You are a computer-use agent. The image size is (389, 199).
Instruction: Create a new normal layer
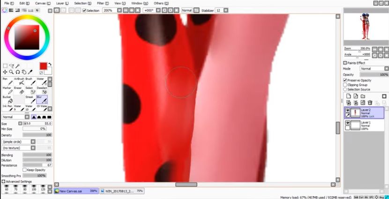pos(348,96)
